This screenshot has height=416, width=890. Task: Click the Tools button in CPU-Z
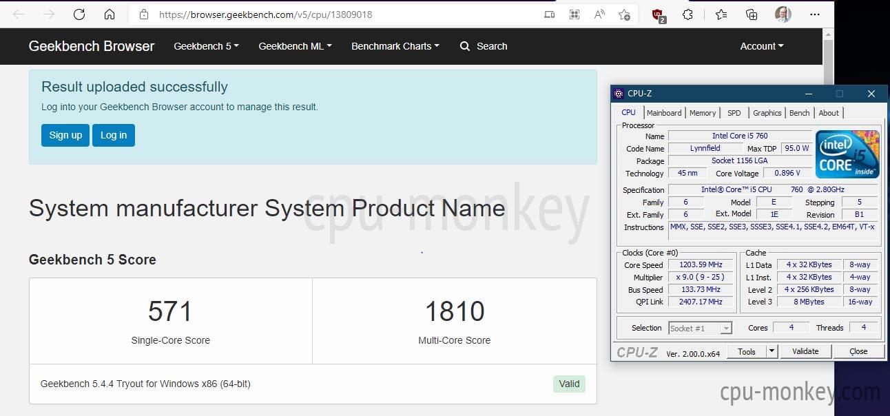pos(747,351)
